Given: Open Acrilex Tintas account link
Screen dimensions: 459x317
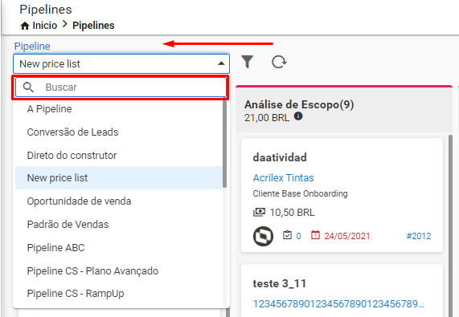Looking at the screenshot, I should [283, 177].
